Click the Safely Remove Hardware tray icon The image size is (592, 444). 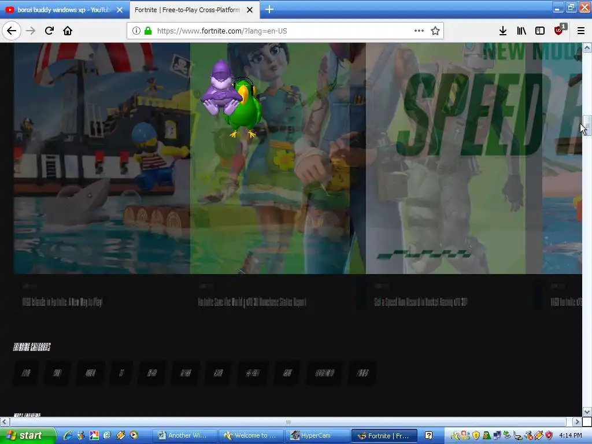click(x=507, y=436)
